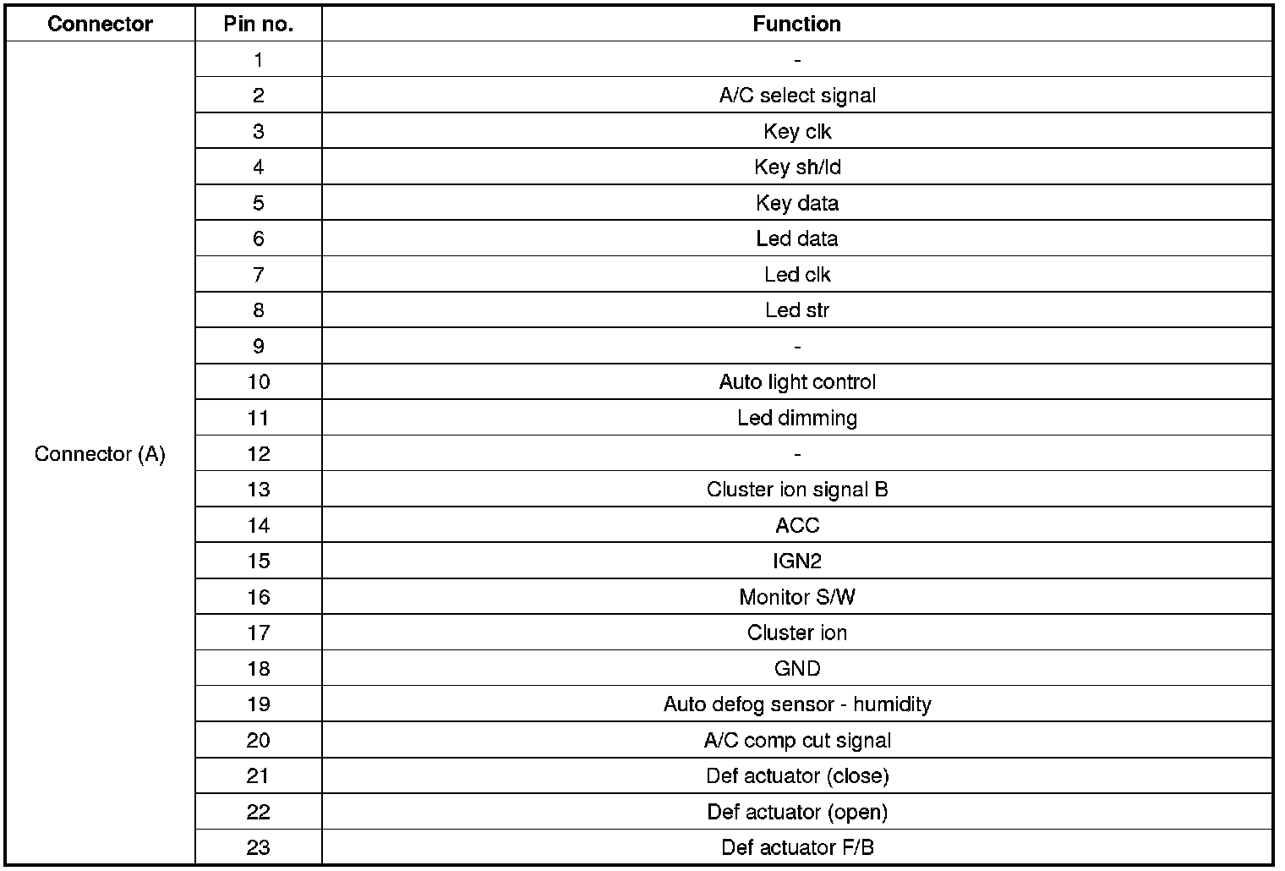
Task: Click the Led dimming cell
Action: (x=796, y=418)
